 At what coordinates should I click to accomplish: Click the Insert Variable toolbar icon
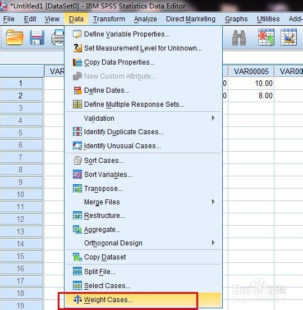point(288,37)
